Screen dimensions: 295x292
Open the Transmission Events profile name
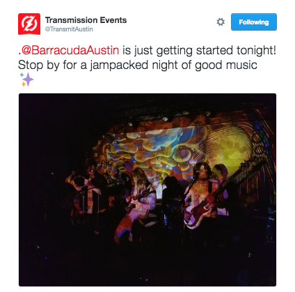[x=86, y=20]
